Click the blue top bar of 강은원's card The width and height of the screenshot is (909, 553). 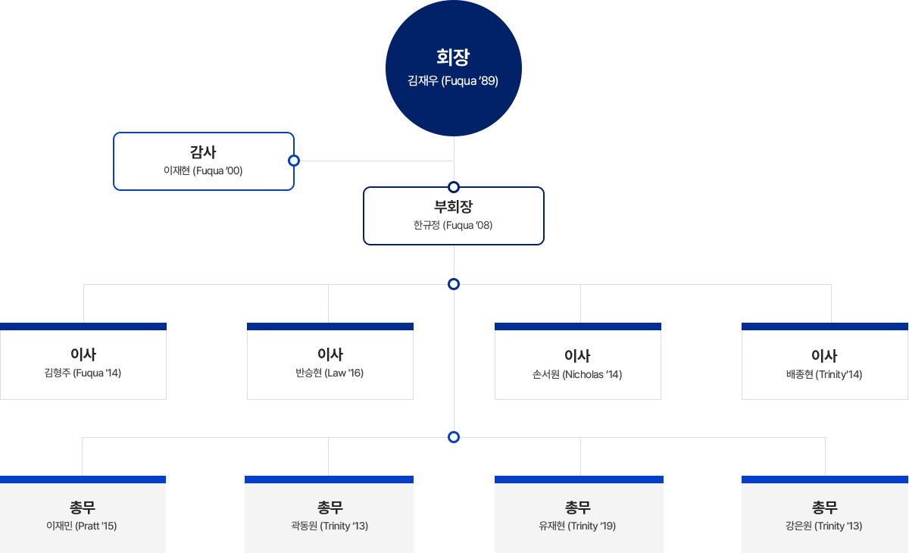coord(824,480)
